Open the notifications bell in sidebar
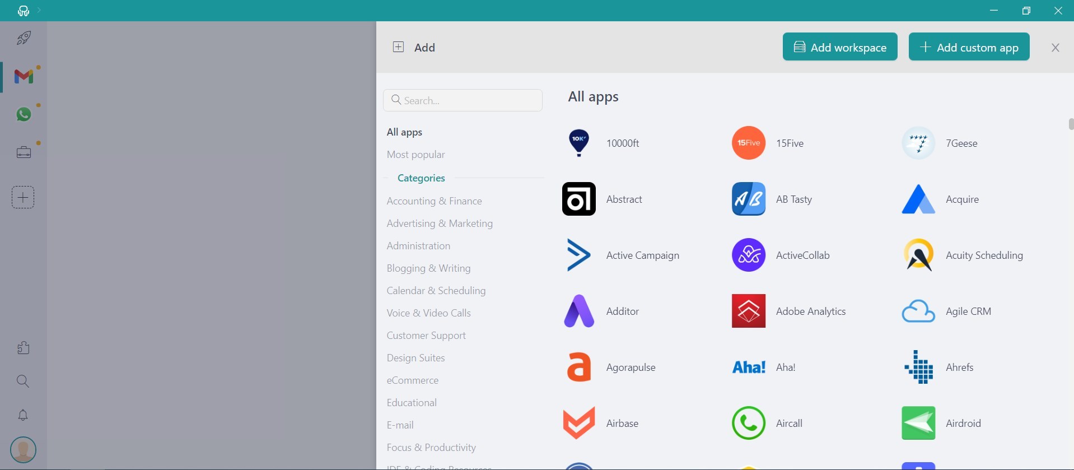1074x470 pixels. pyautogui.click(x=23, y=415)
